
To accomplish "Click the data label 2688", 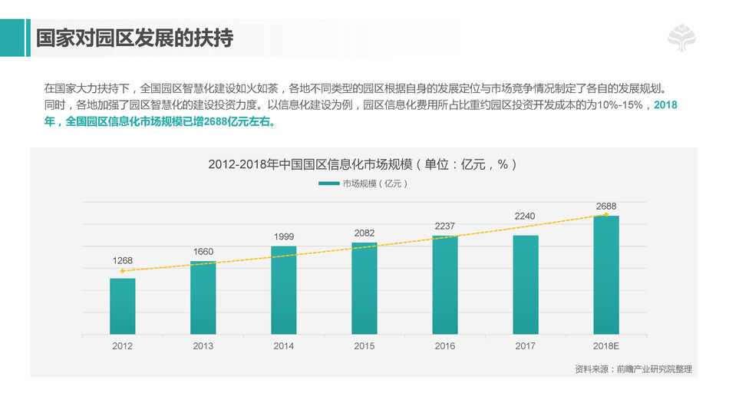I will 606,207.
